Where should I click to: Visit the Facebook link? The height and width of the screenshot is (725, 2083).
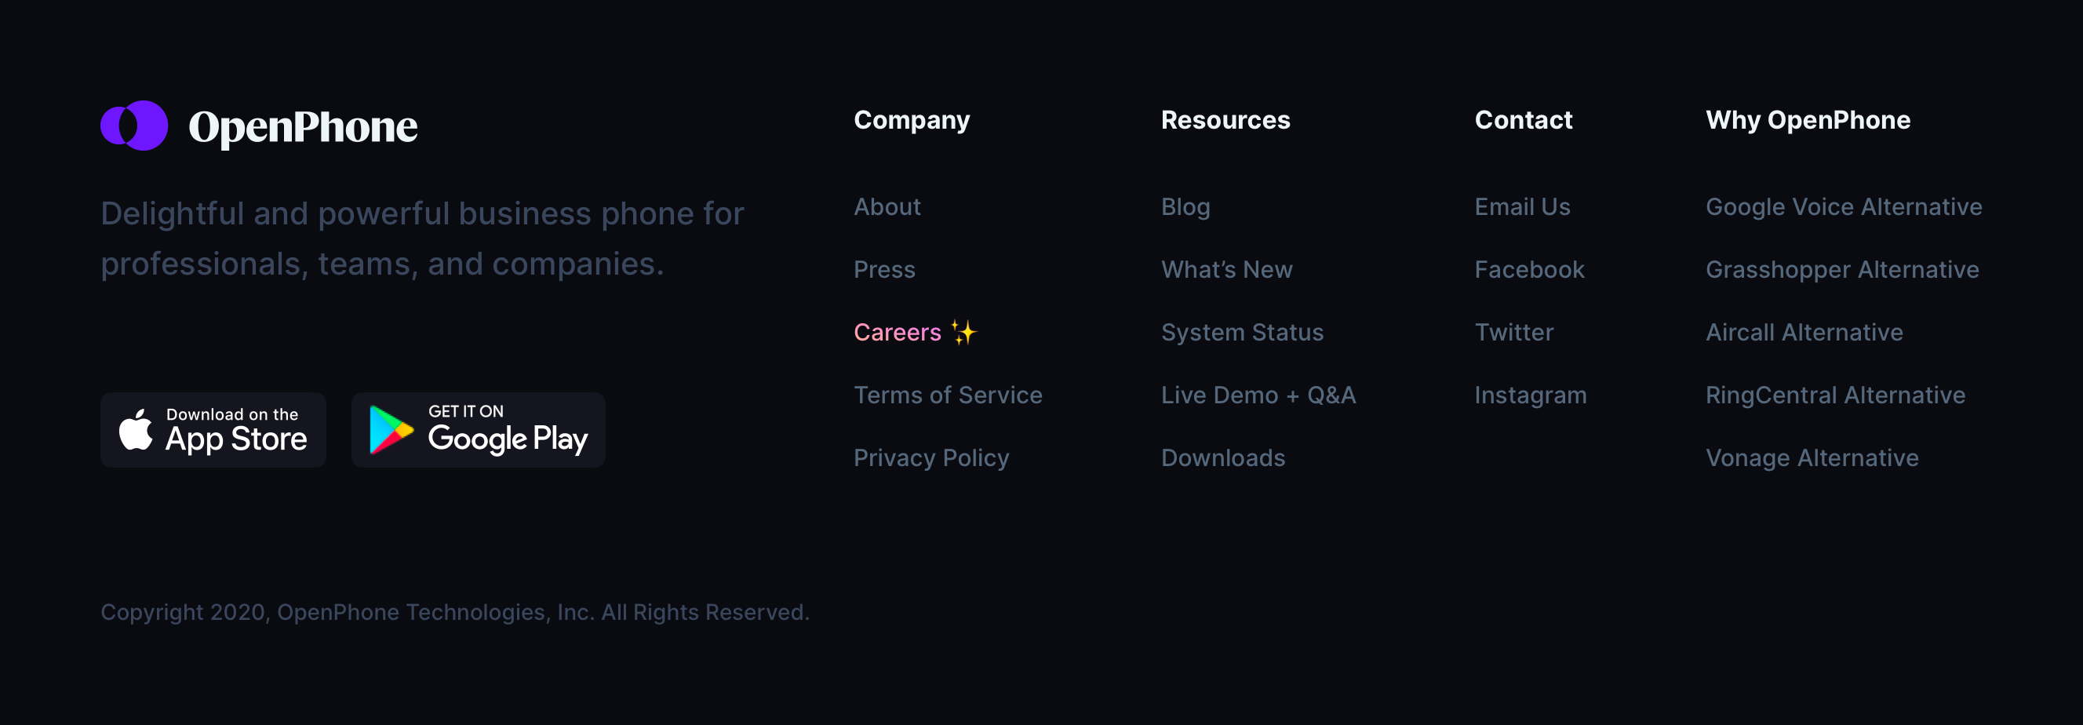(x=1528, y=270)
